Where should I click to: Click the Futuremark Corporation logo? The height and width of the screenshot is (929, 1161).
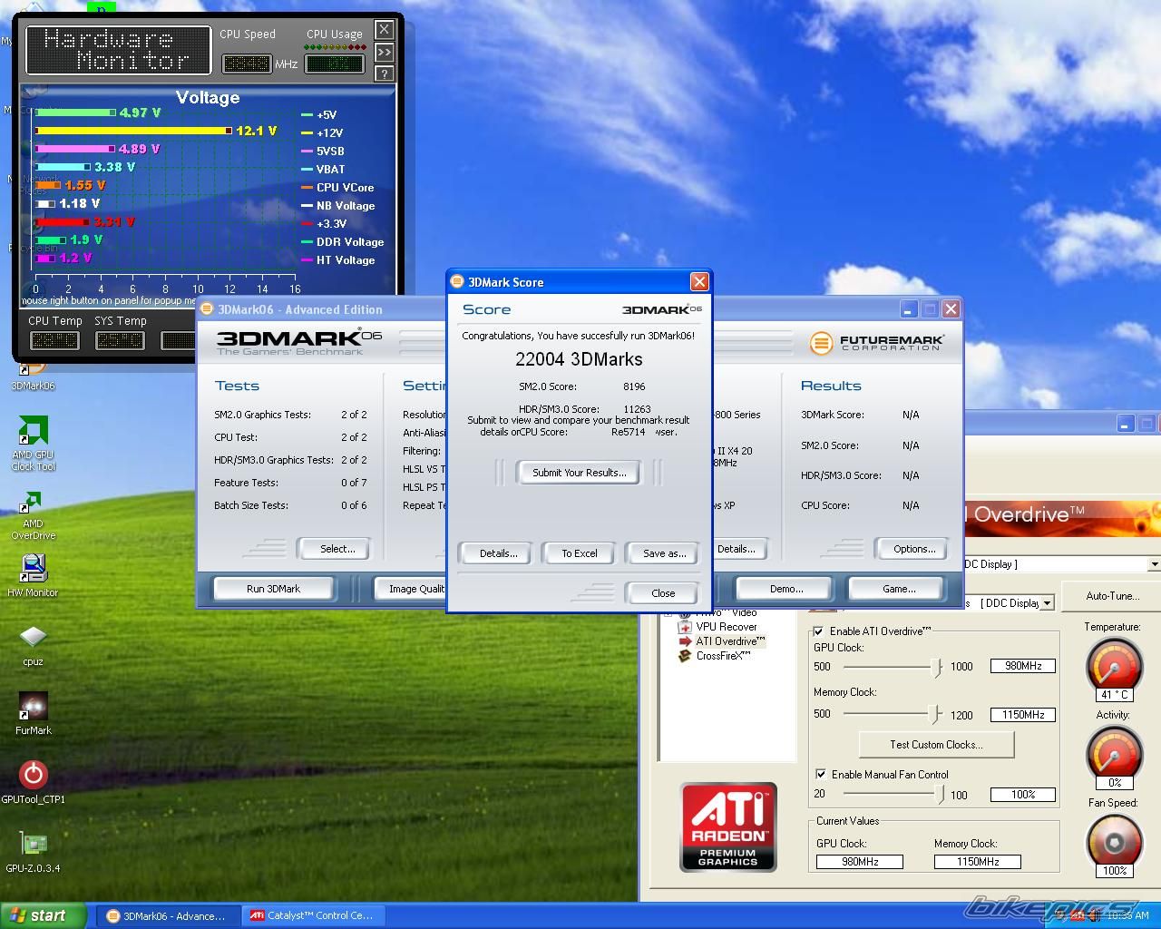point(876,343)
